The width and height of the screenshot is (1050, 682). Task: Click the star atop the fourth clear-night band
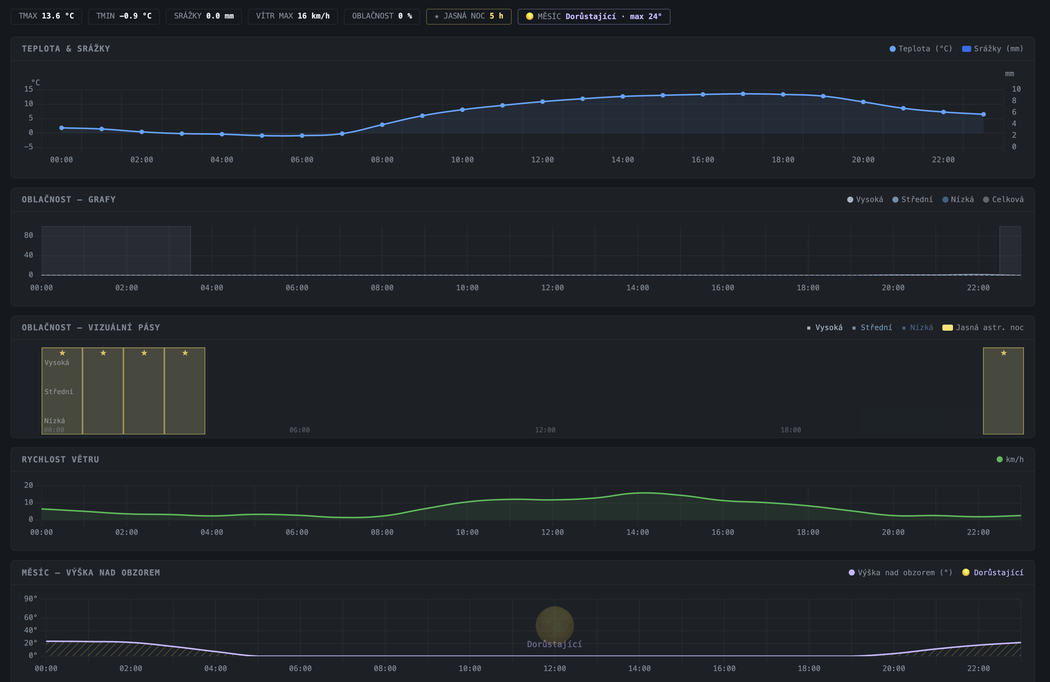pyautogui.click(x=185, y=353)
